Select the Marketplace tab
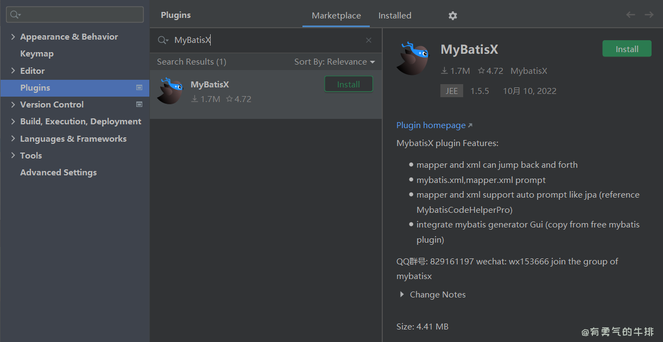The width and height of the screenshot is (663, 342). click(336, 16)
